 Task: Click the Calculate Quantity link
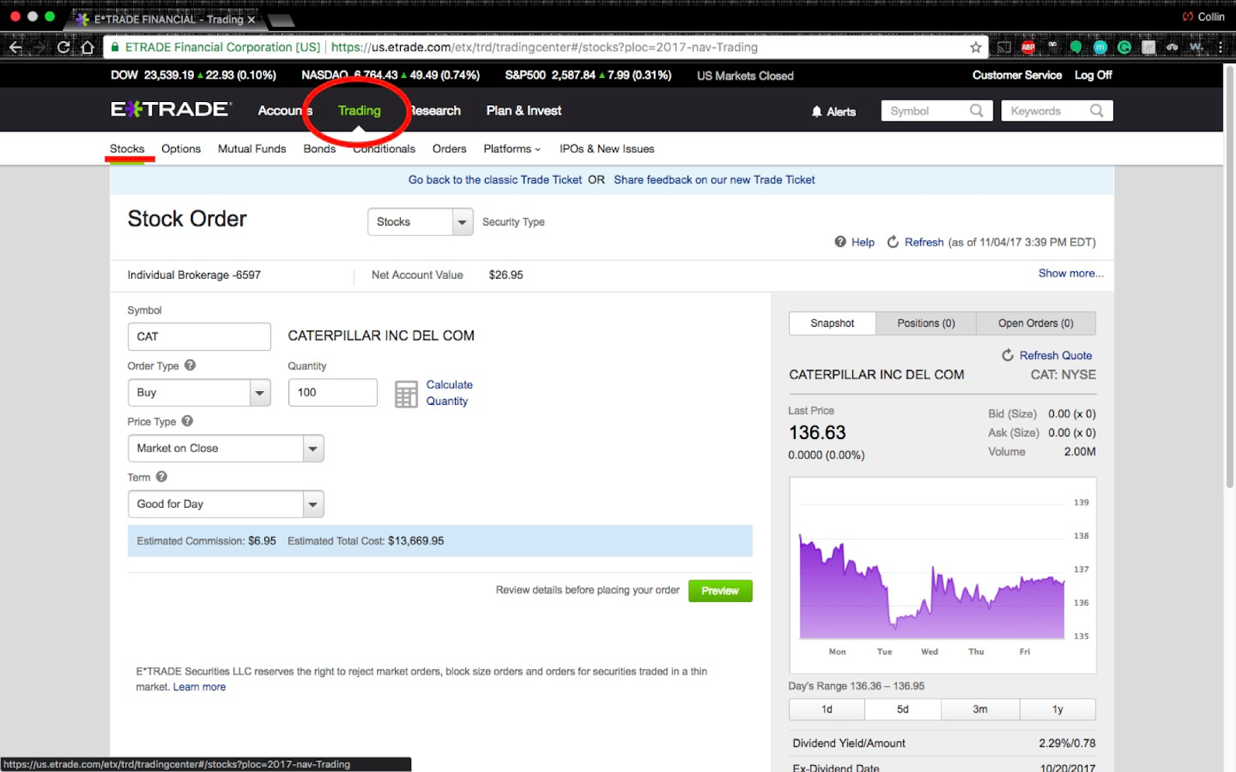click(449, 393)
